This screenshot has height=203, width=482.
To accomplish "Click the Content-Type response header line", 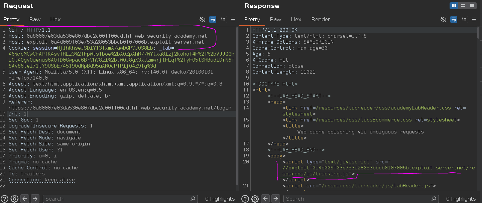I will (x=310, y=36).
